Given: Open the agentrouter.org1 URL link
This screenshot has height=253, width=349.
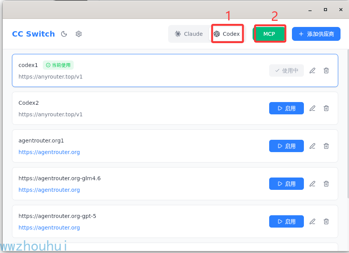Looking at the screenshot, I should (x=49, y=152).
